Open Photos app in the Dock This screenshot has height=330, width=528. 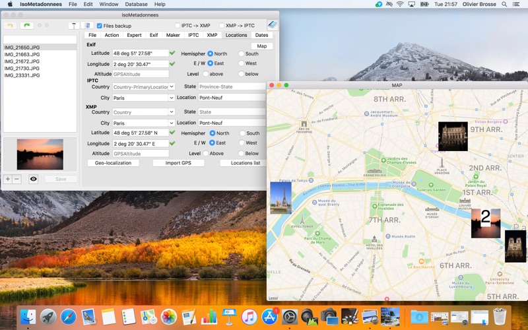coord(169,317)
